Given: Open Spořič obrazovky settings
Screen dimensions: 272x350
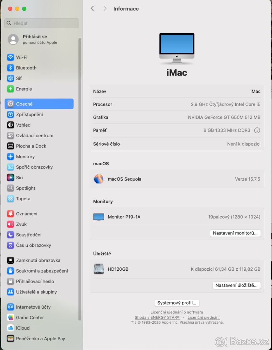Looking at the screenshot, I should pos(11,167).
